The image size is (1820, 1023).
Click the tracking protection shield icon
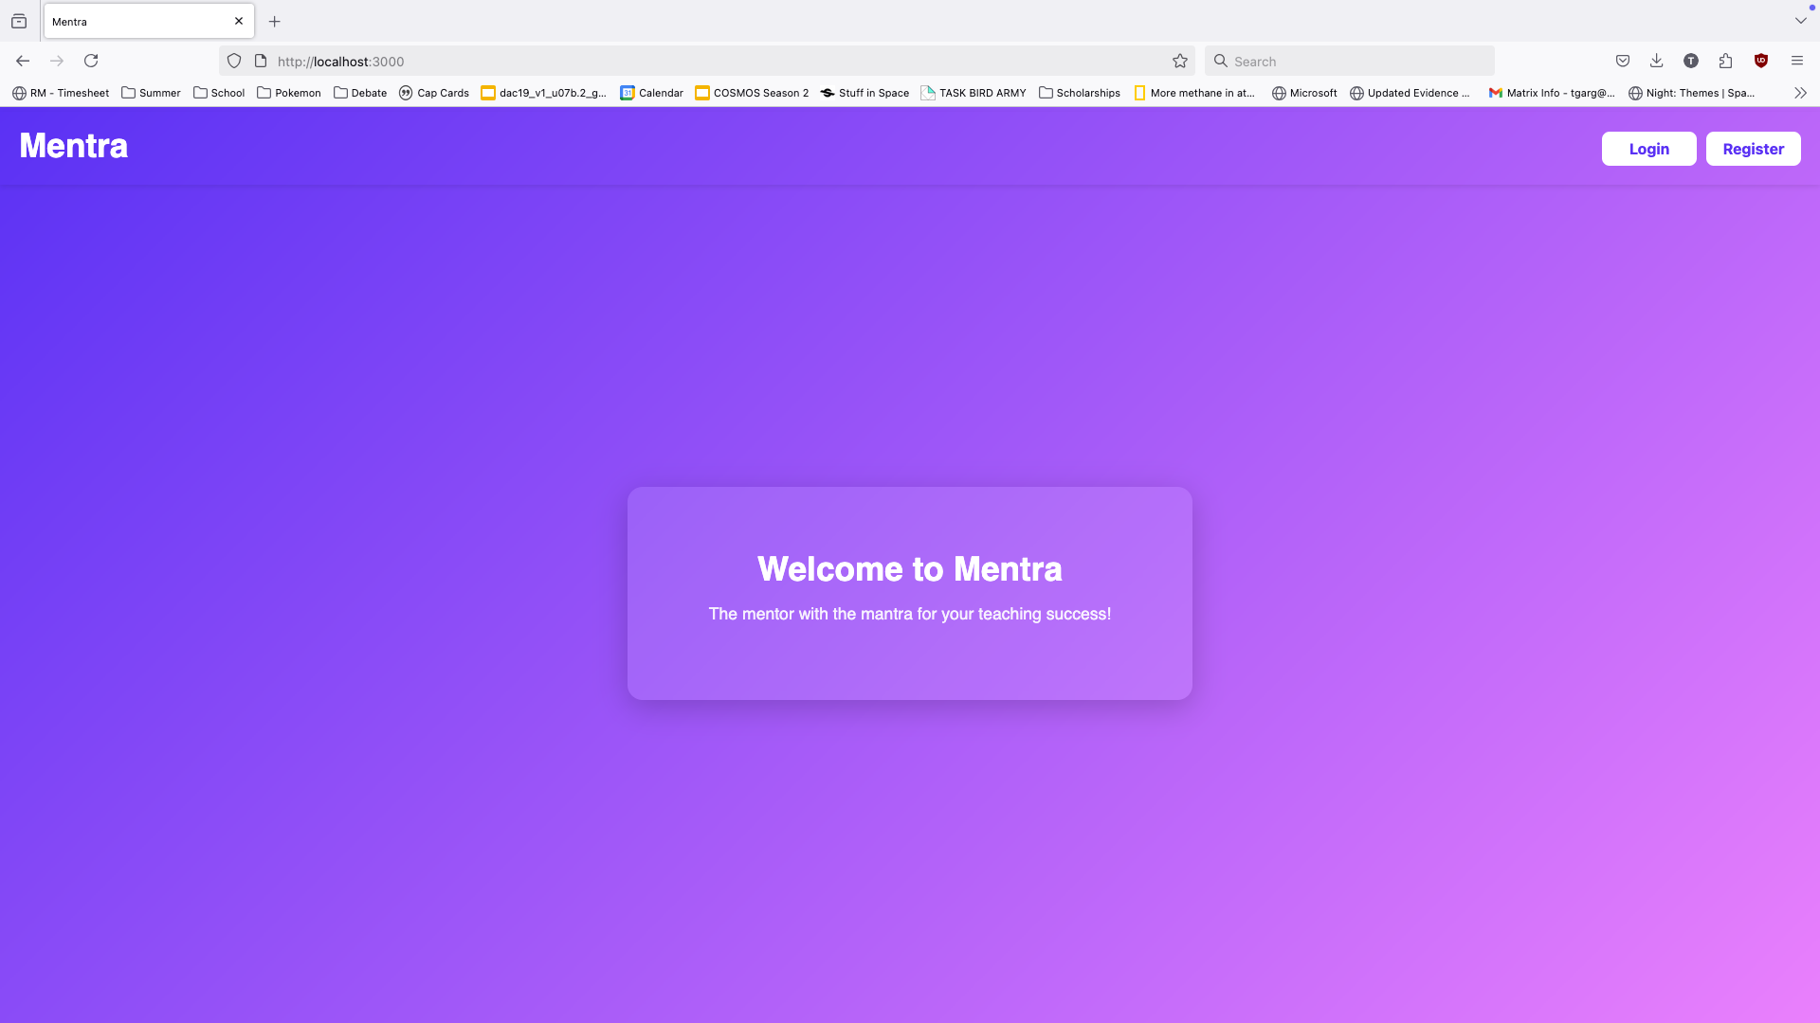coord(234,61)
